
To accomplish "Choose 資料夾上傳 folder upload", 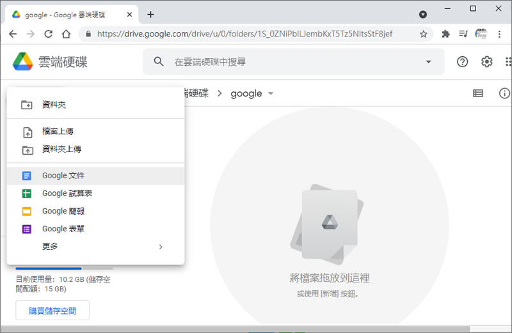I will [95, 150].
